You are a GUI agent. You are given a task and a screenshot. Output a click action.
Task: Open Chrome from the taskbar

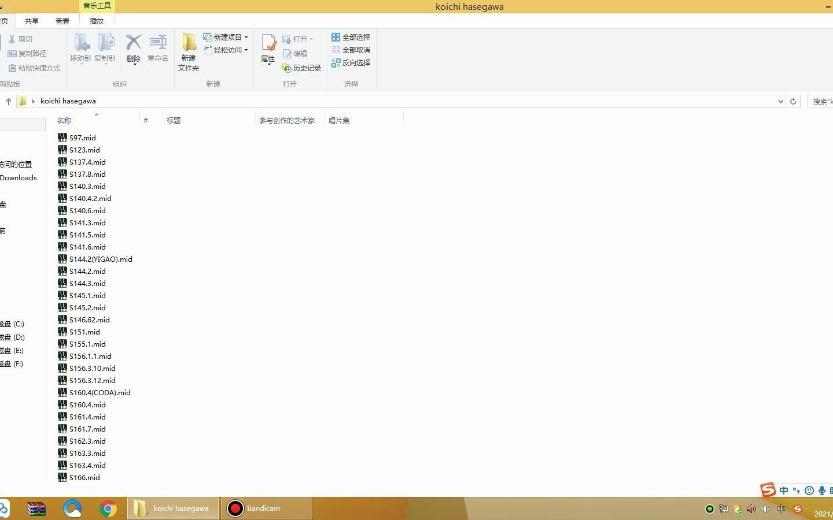pyautogui.click(x=108, y=508)
